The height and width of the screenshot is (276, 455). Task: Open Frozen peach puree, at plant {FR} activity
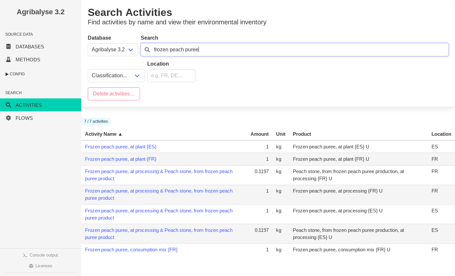(x=121, y=159)
